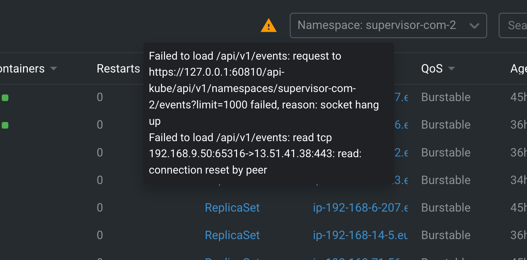Image resolution: width=527 pixels, height=260 pixels.
Task: Open the Containers column filter dropdown
Action: [x=54, y=69]
